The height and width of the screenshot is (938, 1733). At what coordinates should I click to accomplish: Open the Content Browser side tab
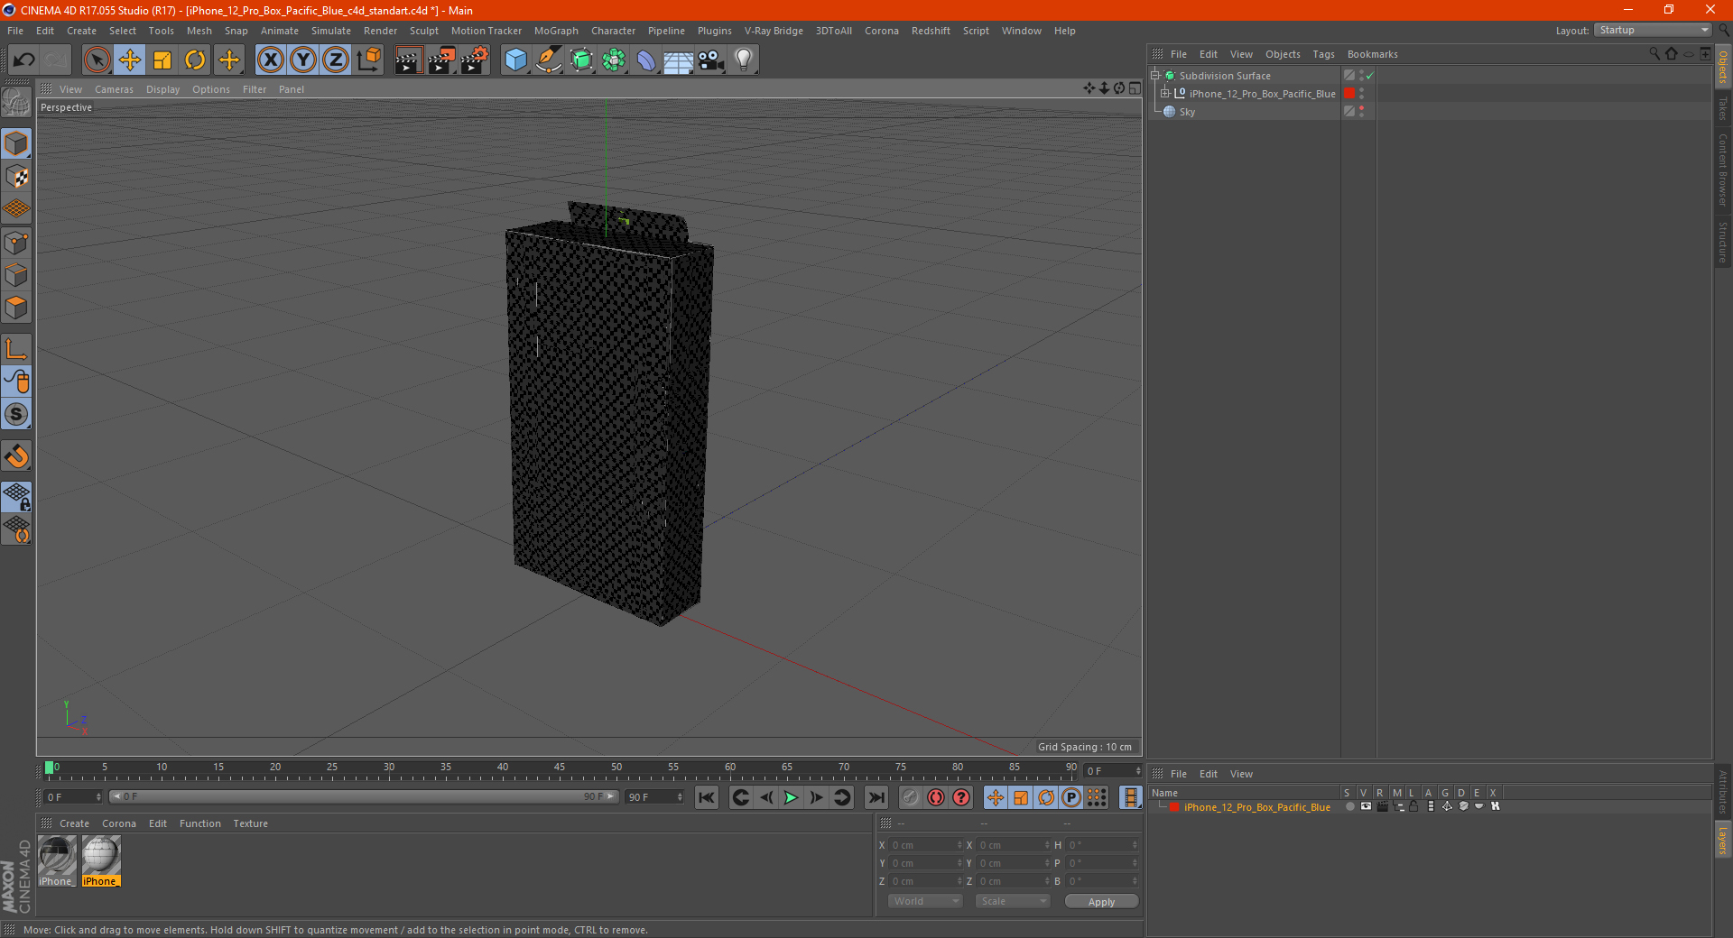1723,170
